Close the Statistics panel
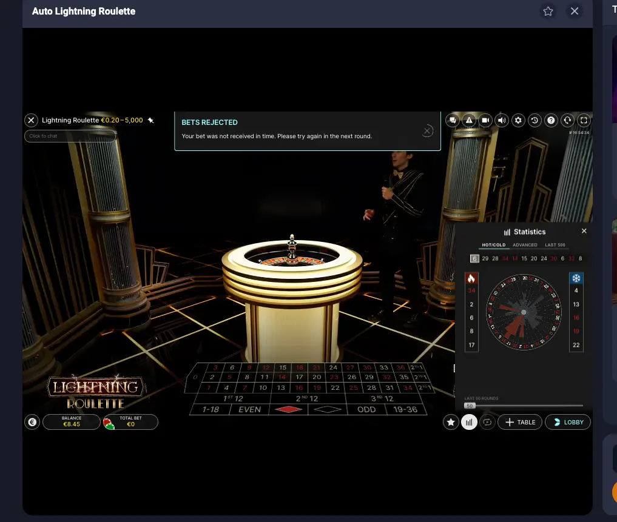This screenshot has width=617, height=522. (584, 231)
